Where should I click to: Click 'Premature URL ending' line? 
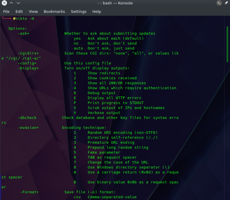click(x=111, y=143)
